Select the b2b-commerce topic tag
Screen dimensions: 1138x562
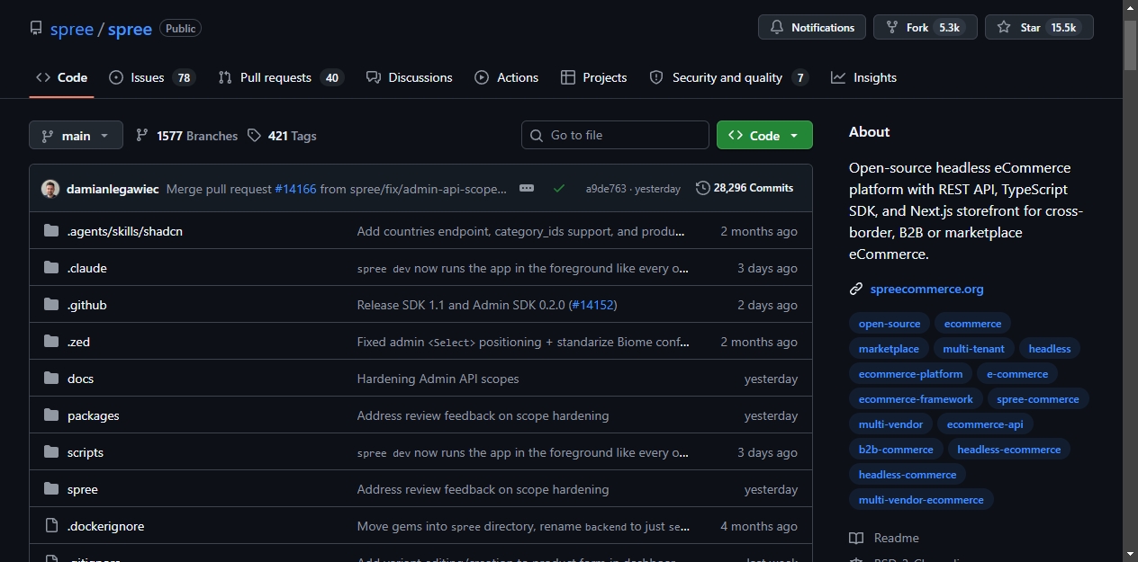point(896,450)
